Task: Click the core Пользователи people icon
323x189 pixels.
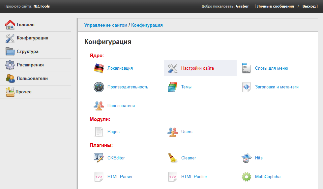Action: pyautogui.click(x=99, y=106)
